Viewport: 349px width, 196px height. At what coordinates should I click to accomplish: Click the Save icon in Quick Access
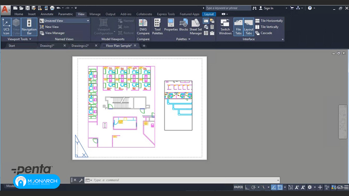[28, 8]
